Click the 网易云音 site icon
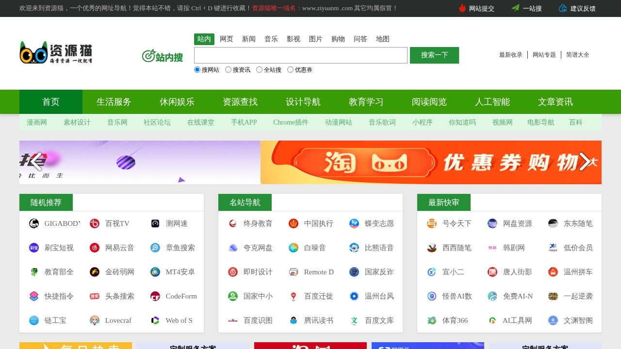Screen dimensions: 621x349 94,248
